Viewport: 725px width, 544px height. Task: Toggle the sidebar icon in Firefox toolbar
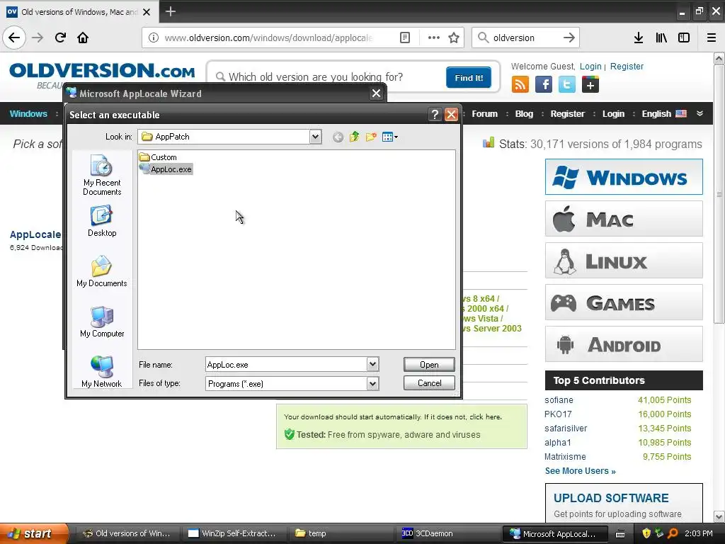[x=684, y=38]
